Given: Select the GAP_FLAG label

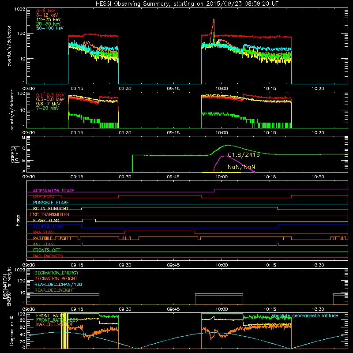Looking at the screenshot, I should pyautogui.click(x=43, y=197).
